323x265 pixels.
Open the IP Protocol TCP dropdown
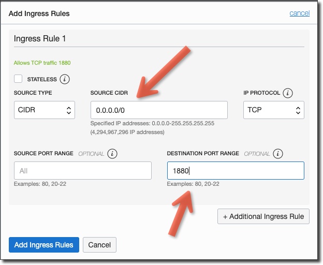pos(273,110)
